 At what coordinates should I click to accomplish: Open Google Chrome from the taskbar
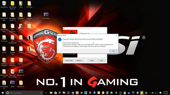(x=73, y=93)
